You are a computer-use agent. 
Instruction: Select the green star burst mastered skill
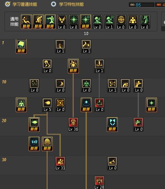pos(151,105)
